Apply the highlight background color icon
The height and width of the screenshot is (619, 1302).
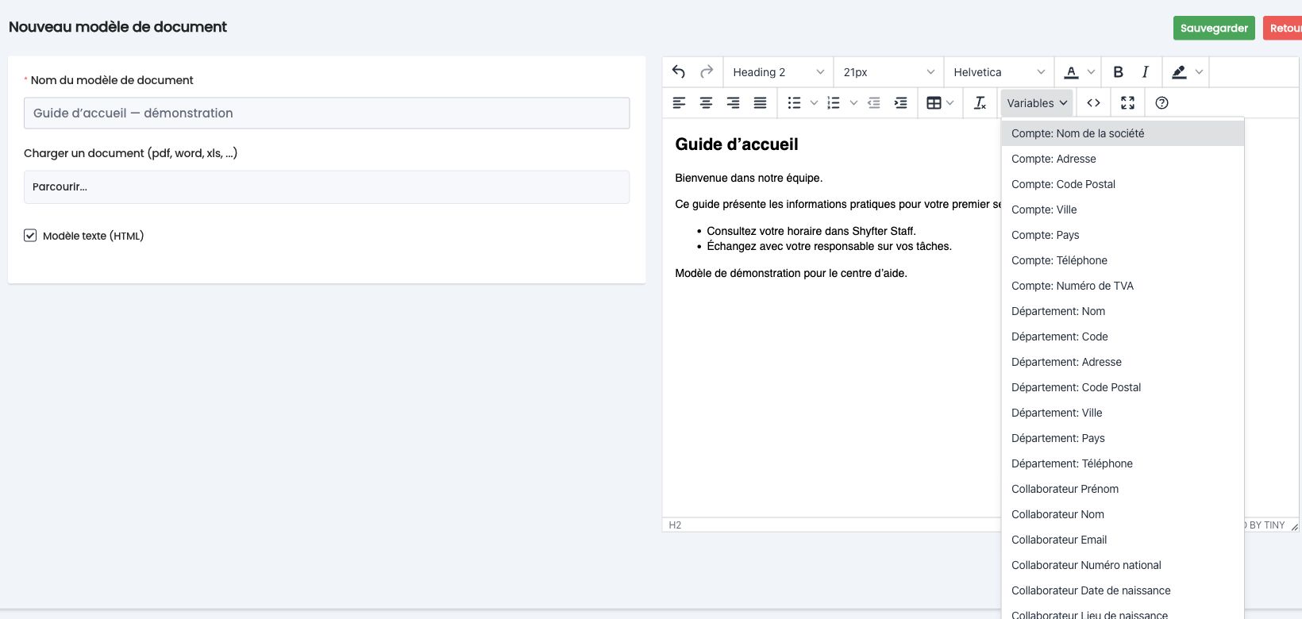(1179, 72)
